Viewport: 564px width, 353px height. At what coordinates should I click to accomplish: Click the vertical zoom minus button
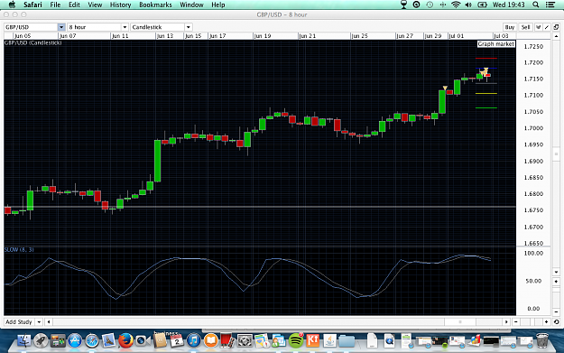click(556, 312)
